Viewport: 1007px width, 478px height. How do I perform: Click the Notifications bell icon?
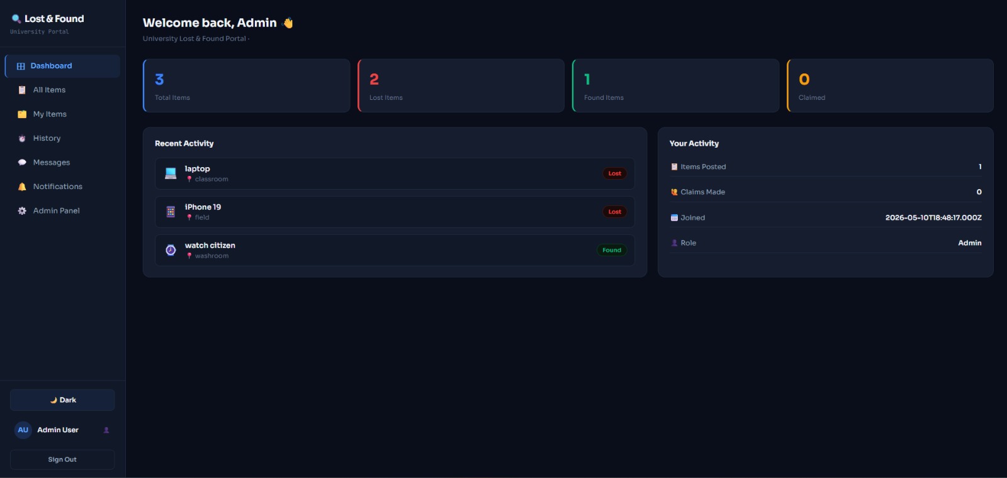[x=22, y=187]
